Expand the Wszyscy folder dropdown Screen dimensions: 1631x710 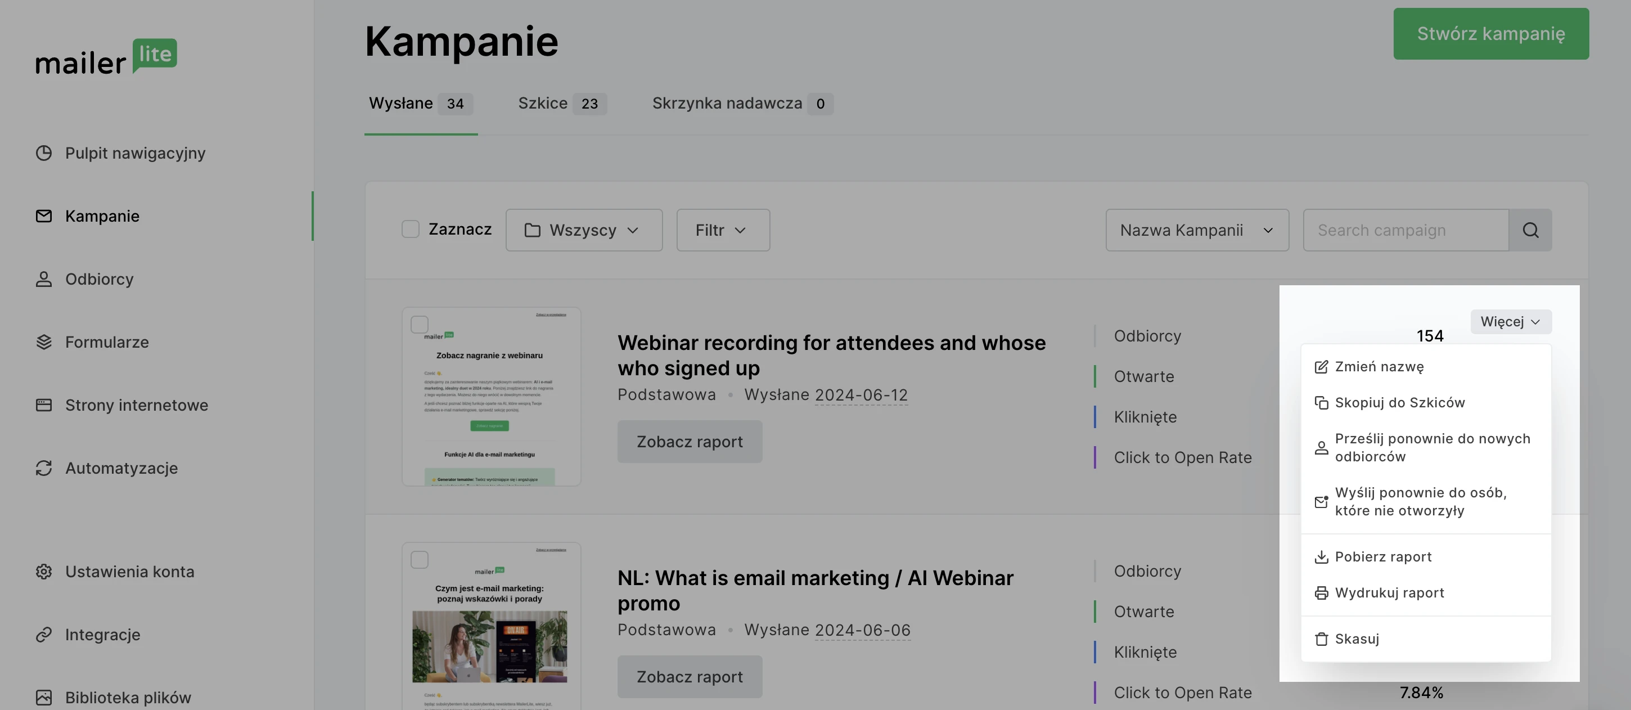583,230
